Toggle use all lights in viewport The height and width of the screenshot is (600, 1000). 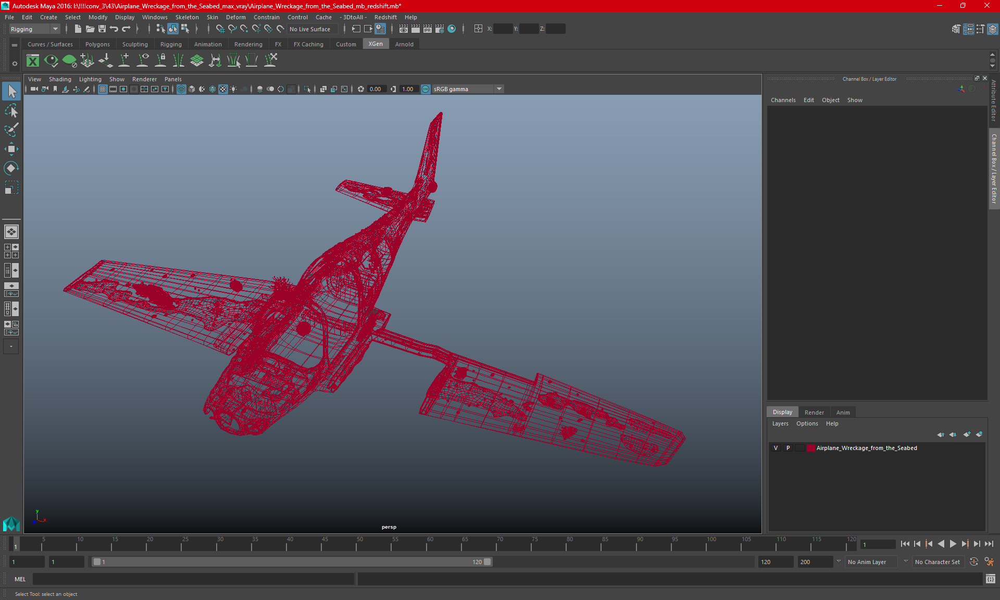(x=233, y=89)
